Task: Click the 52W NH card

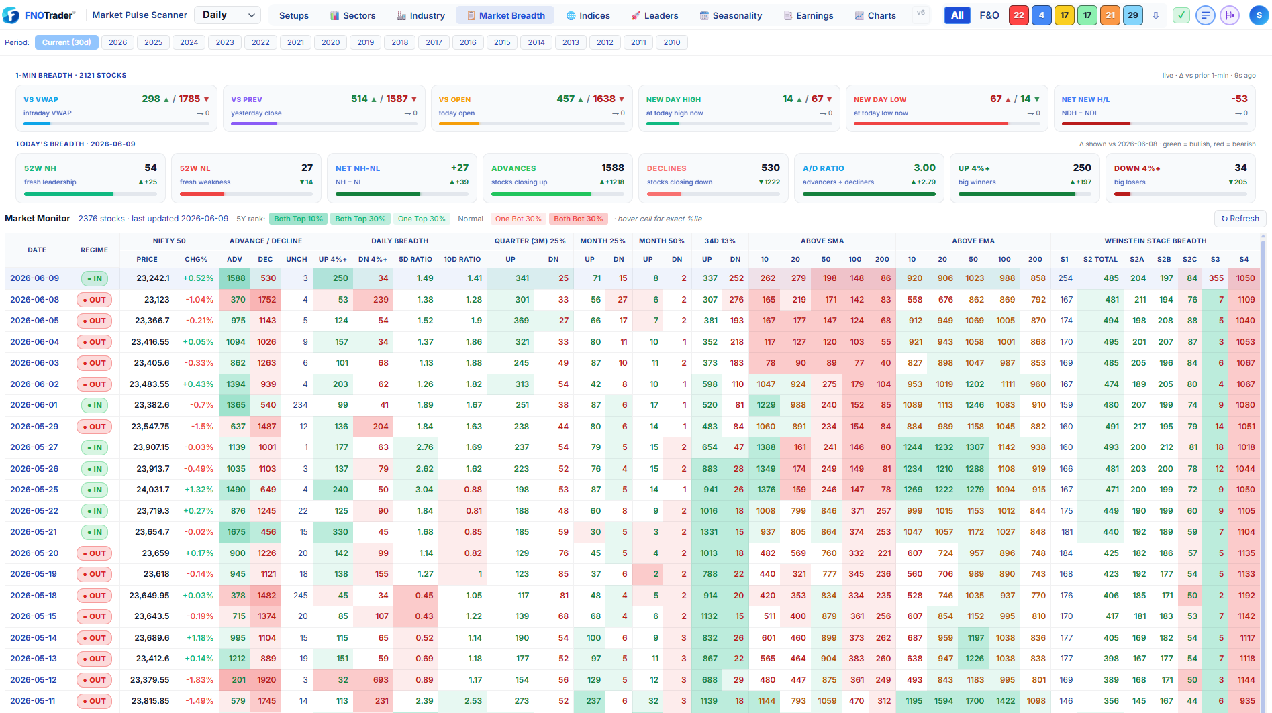Action: (x=91, y=178)
